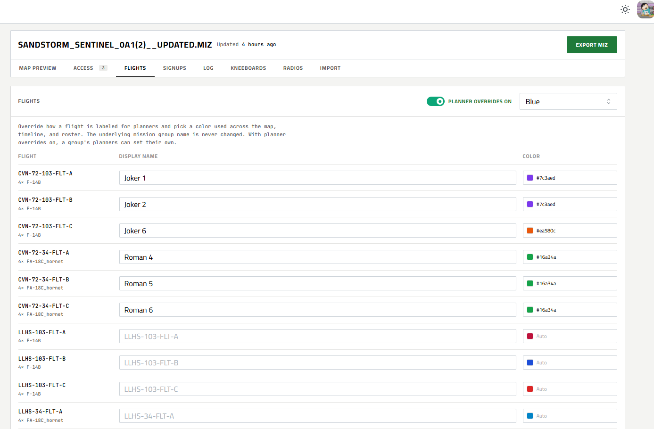
Task: Toggle the light/dark theme sun icon
Action: (625, 9)
